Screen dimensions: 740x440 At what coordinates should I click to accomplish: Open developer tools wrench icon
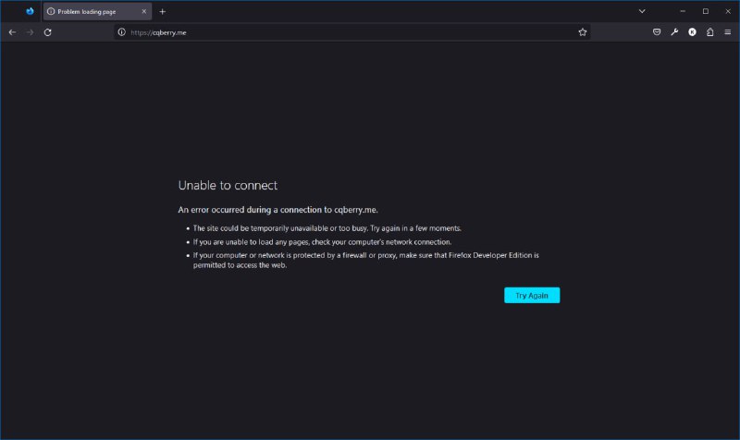(674, 31)
